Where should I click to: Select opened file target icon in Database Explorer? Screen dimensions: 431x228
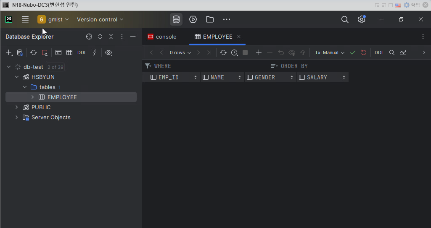pos(89,37)
